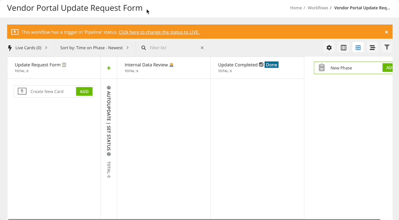Viewport: 399px width, 220px height.
Task: Open the filter funnel icon
Action: click(387, 47)
